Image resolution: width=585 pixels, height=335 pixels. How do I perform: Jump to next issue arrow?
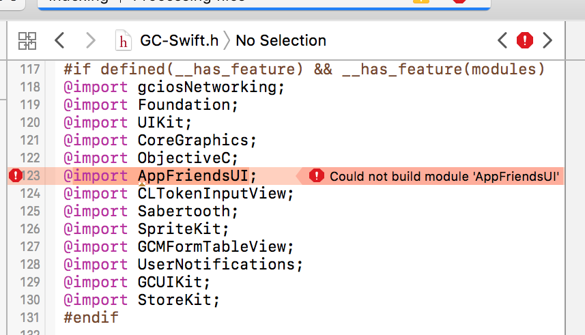[547, 40]
